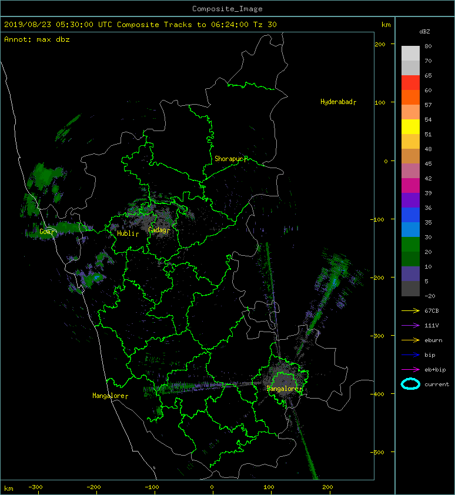Click the km unit label at top right
455x495 pixels.
tap(386, 25)
